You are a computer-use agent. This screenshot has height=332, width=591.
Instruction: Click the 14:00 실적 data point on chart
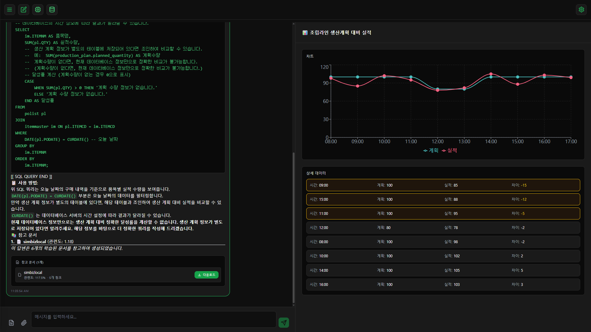click(491, 74)
